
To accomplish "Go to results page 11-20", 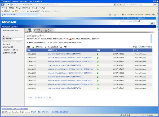I will click(x=35, y=98).
